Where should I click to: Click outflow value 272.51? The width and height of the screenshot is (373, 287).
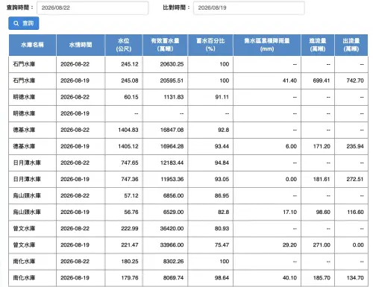click(x=355, y=179)
